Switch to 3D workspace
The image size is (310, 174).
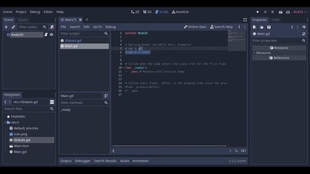(147, 12)
